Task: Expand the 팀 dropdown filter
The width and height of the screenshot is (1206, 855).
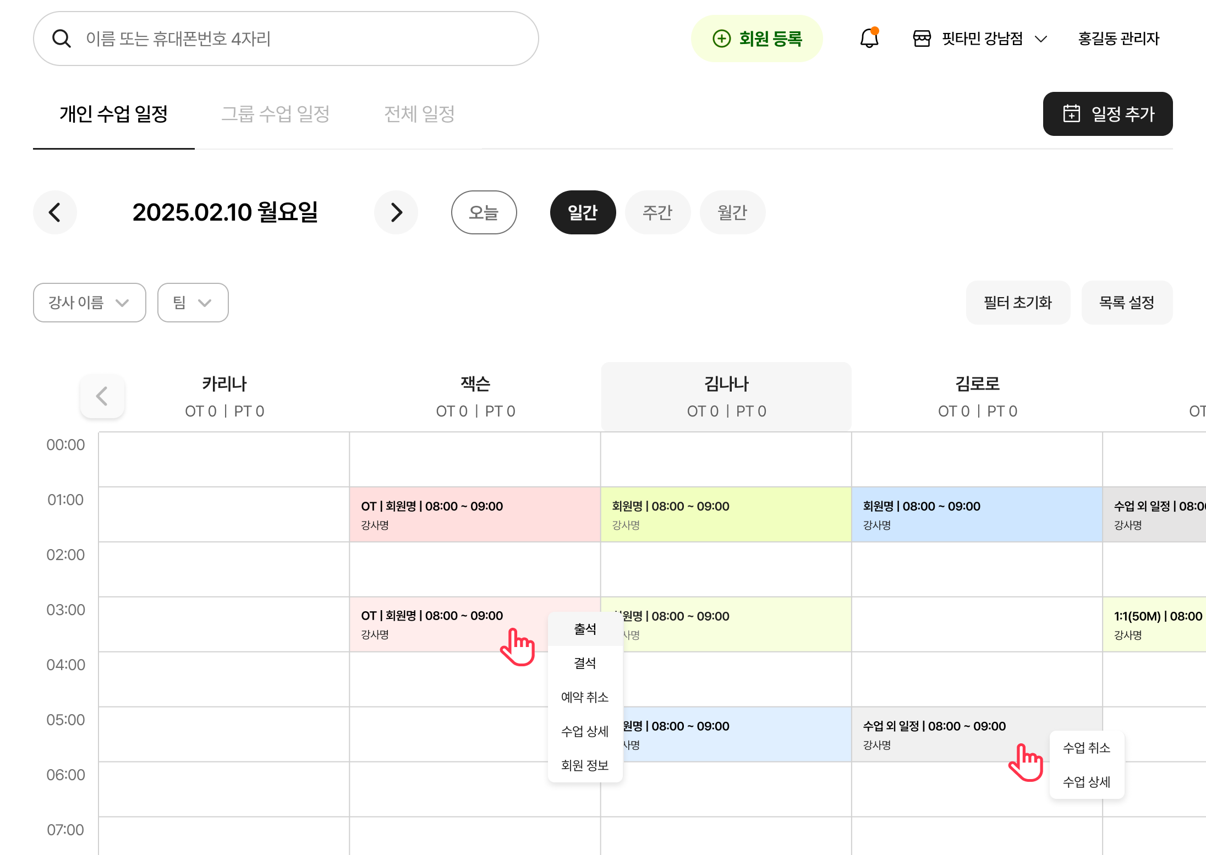Action: tap(193, 303)
